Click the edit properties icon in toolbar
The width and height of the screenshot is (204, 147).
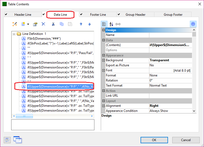pos(35,24)
